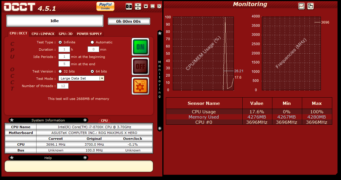Click the Intel Core i7-8700K CPU name
The image size is (341, 180).
click(x=94, y=127)
